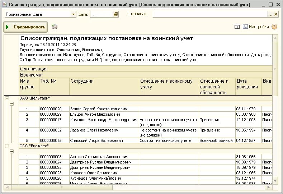Click the Организация input field

(x=210, y=14)
